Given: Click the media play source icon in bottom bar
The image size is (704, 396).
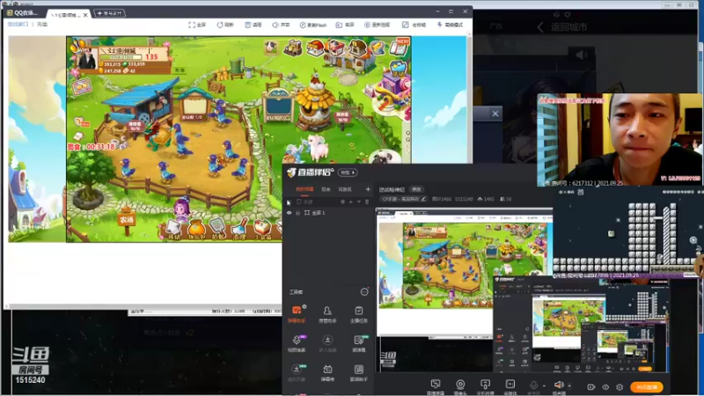Looking at the screenshot, I should pyautogui.click(x=510, y=386).
